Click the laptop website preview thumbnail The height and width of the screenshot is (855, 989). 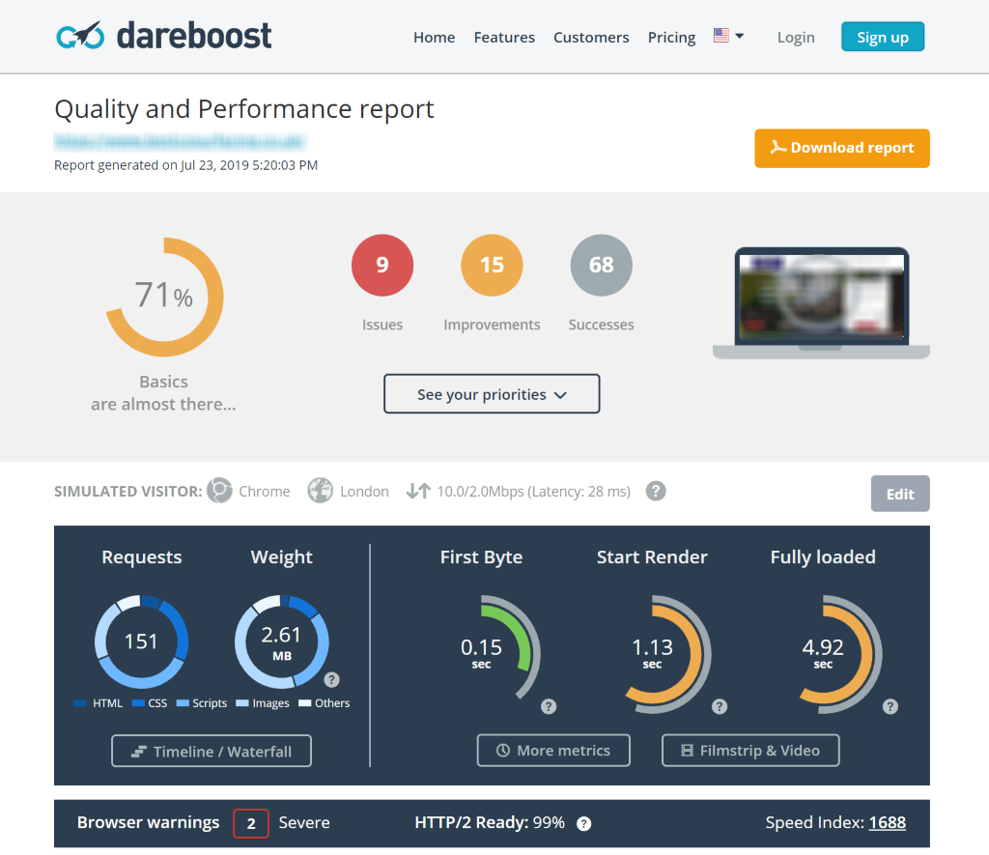[820, 296]
